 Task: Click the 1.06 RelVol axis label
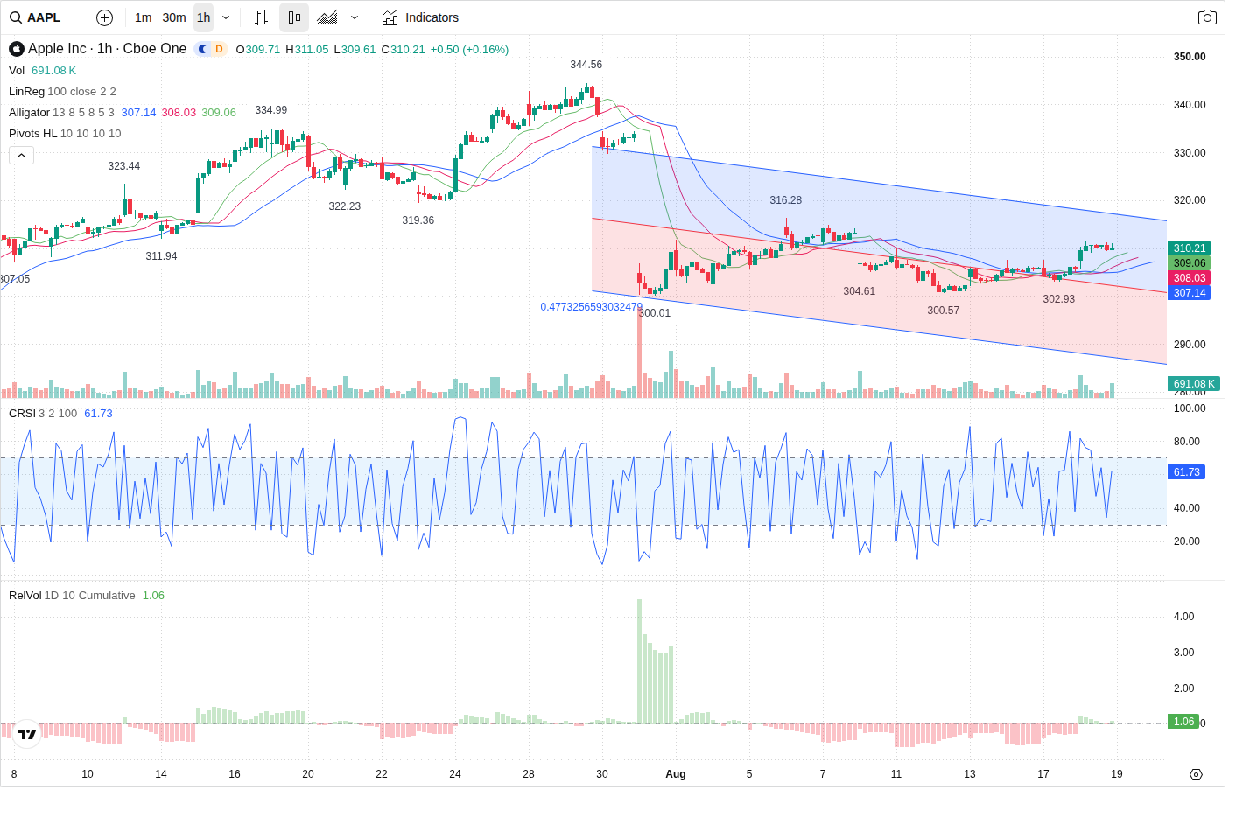pos(1183,722)
